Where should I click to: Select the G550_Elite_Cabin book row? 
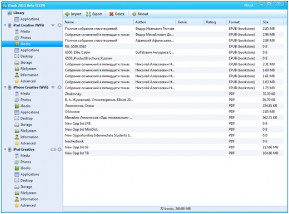tap(173, 52)
